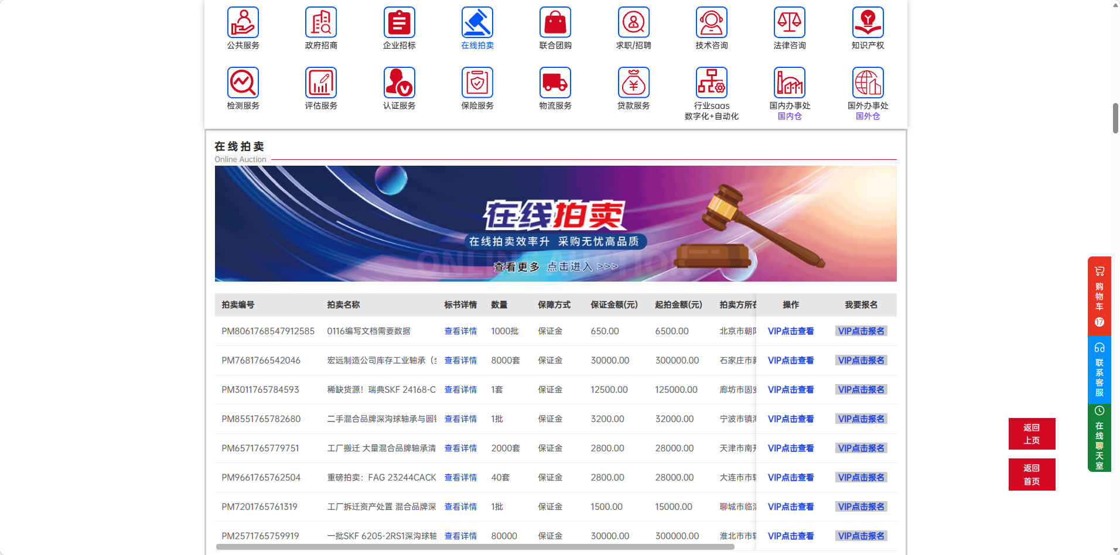Image resolution: width=1120 pixels, height=555 pixels.
Task: Open the 公共服务 public service icon
Action: 243,23
